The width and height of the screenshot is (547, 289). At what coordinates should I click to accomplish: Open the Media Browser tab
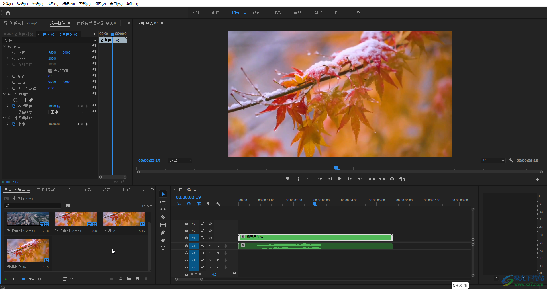[46, 189]
